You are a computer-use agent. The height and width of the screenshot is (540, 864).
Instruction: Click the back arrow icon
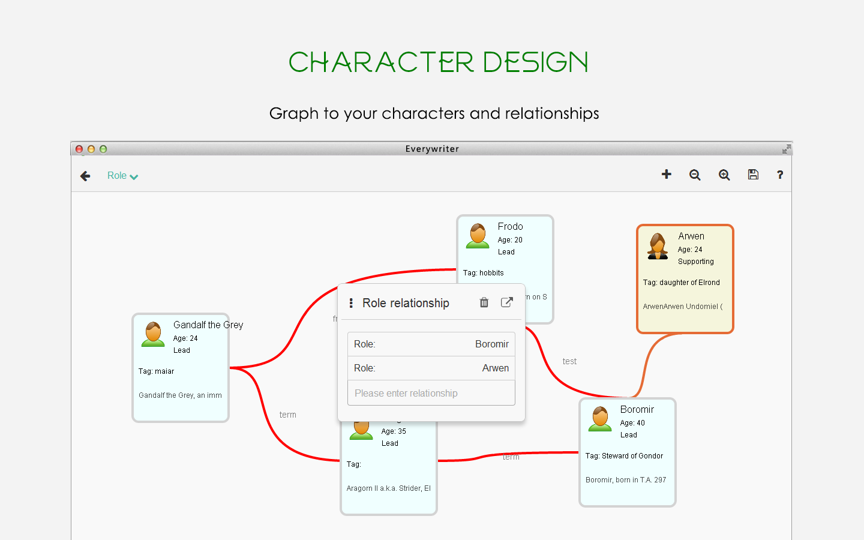[85, 176]
